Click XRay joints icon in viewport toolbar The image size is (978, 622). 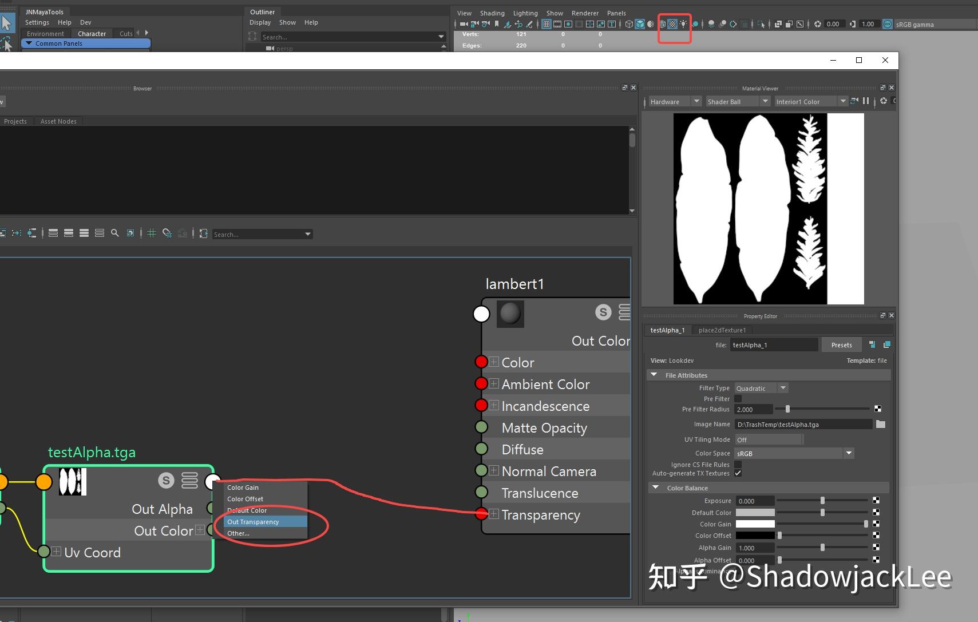pyautogui.click(x=800, y=24)
